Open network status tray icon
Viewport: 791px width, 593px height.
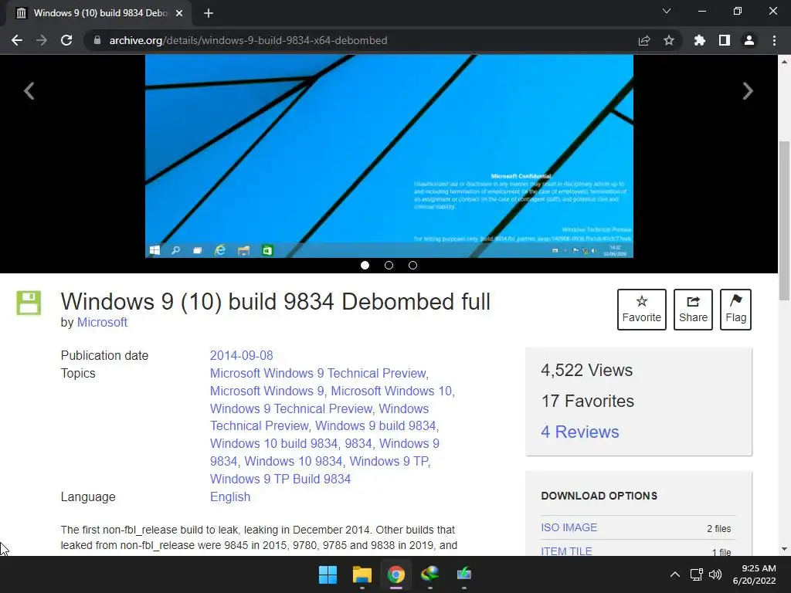(x=697, y=574)
